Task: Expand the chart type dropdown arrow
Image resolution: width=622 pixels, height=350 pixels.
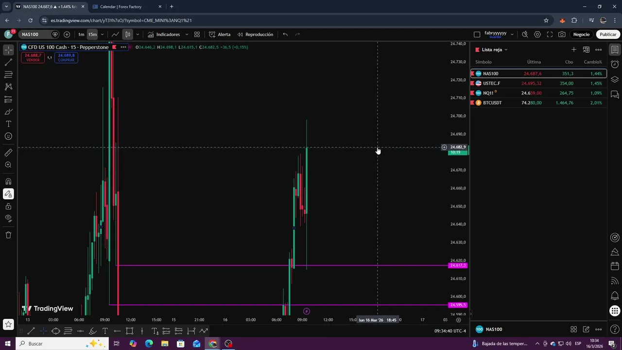Action: (x=138, y=35)
